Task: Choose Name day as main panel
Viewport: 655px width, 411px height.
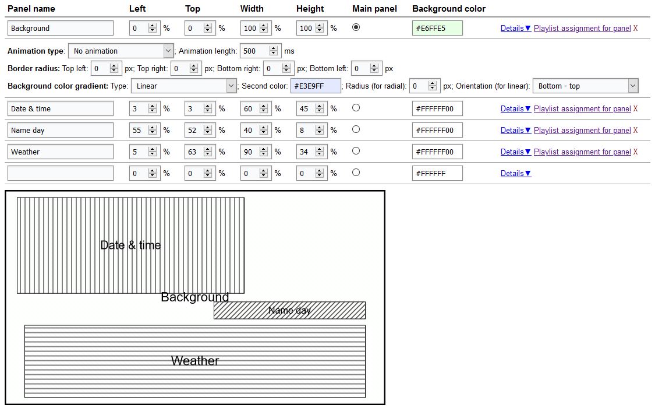Action: [x=356, y=129]
